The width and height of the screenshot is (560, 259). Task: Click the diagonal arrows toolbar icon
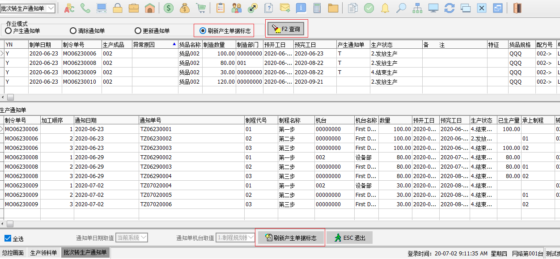coord(252,8)
